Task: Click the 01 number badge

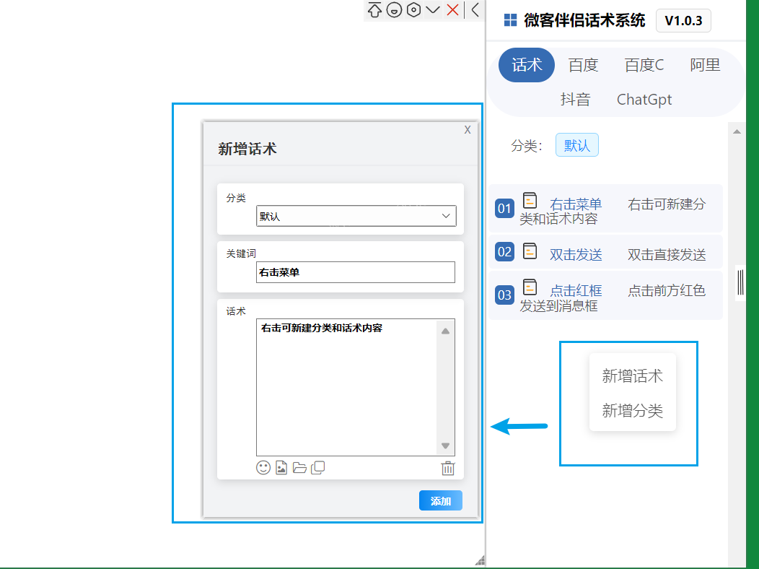Action: [504, 208]
